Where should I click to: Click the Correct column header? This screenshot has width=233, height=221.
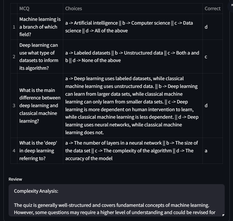tap(212, 9)
